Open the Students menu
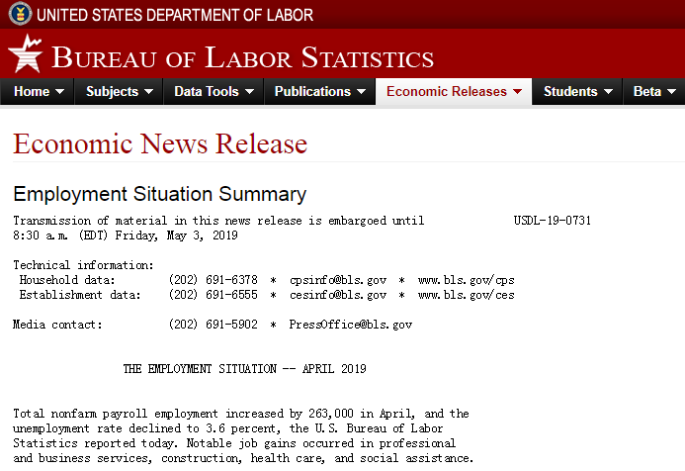This screenshot has width=685, height=471. [577, 91]
